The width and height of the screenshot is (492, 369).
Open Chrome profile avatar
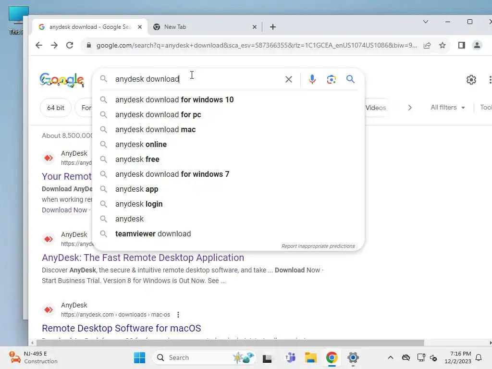click(x=477, y=46)
